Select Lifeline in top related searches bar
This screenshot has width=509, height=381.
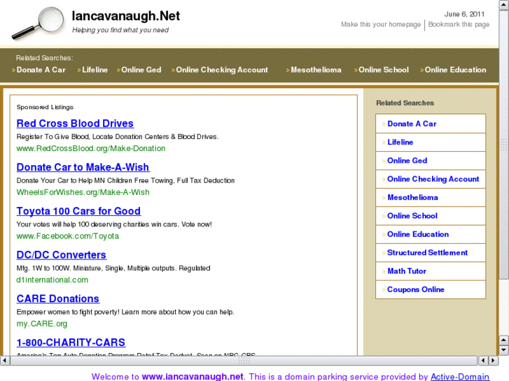95,70
